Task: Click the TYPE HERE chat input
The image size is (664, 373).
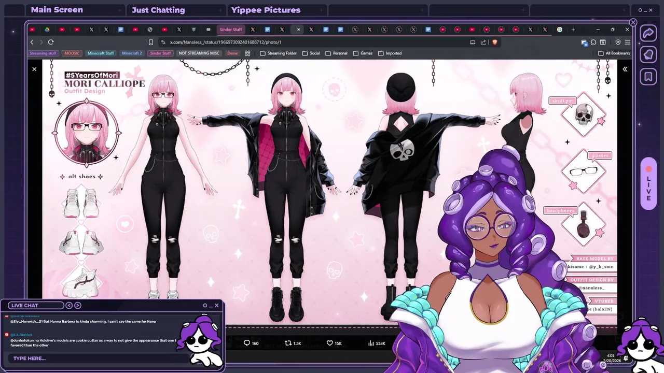Action: tap(99, 358)
